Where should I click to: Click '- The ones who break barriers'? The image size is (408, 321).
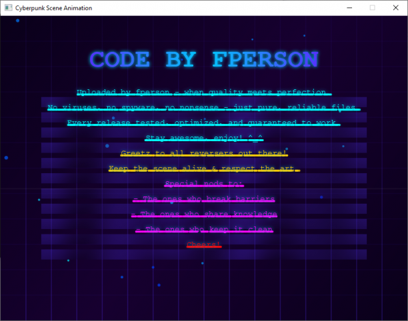(204, 199)
